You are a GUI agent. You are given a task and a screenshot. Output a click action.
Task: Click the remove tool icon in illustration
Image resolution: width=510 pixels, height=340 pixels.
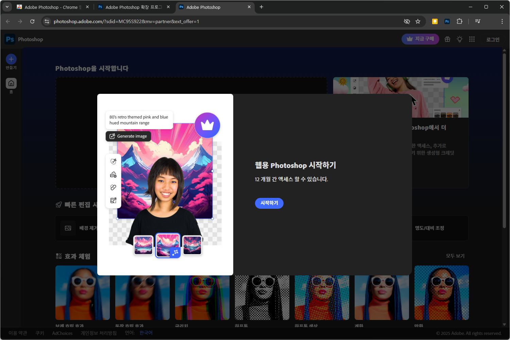pos(114,187)
